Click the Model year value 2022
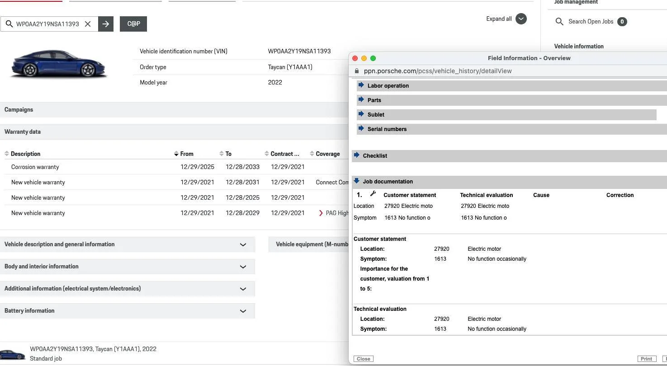The height and width of the screenshot is (366, 667). pos(275,83)
